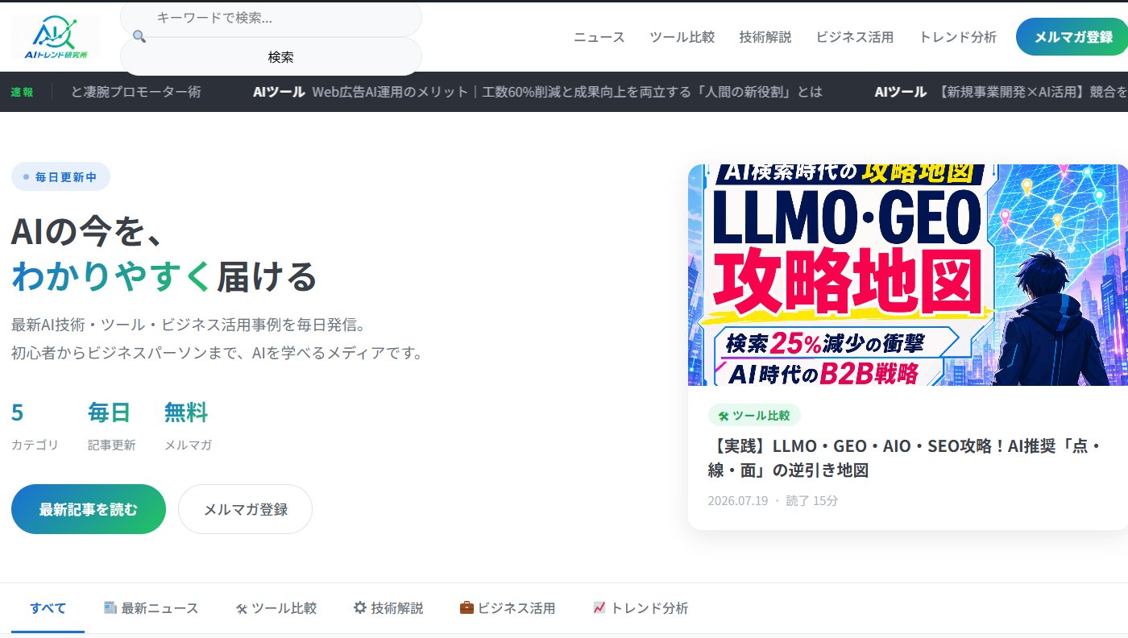Open ニュース in the top navigation
The height and width of the screenshot is (638, 1128).
(x=599, y=37)
